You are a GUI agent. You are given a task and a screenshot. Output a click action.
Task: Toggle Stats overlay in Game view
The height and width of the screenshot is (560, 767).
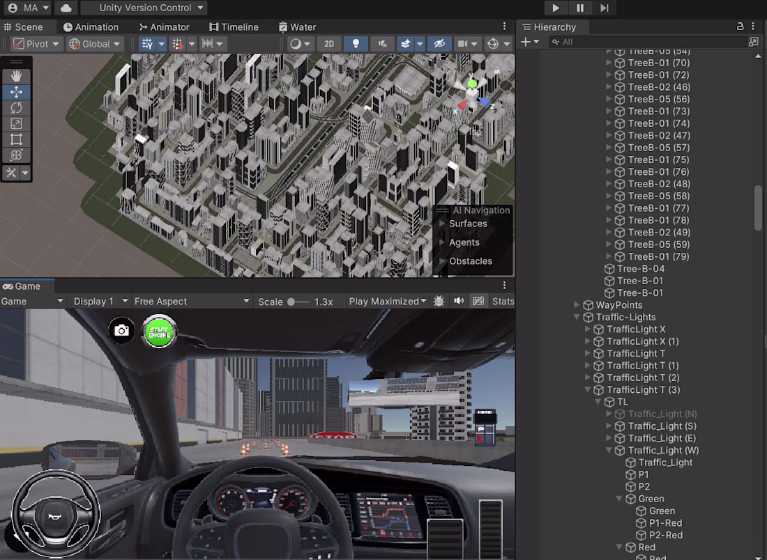(x=503, y=301)
